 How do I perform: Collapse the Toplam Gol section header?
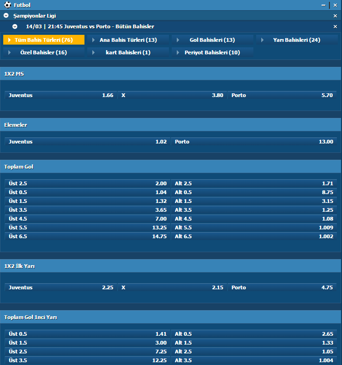(x=170, y=167)
